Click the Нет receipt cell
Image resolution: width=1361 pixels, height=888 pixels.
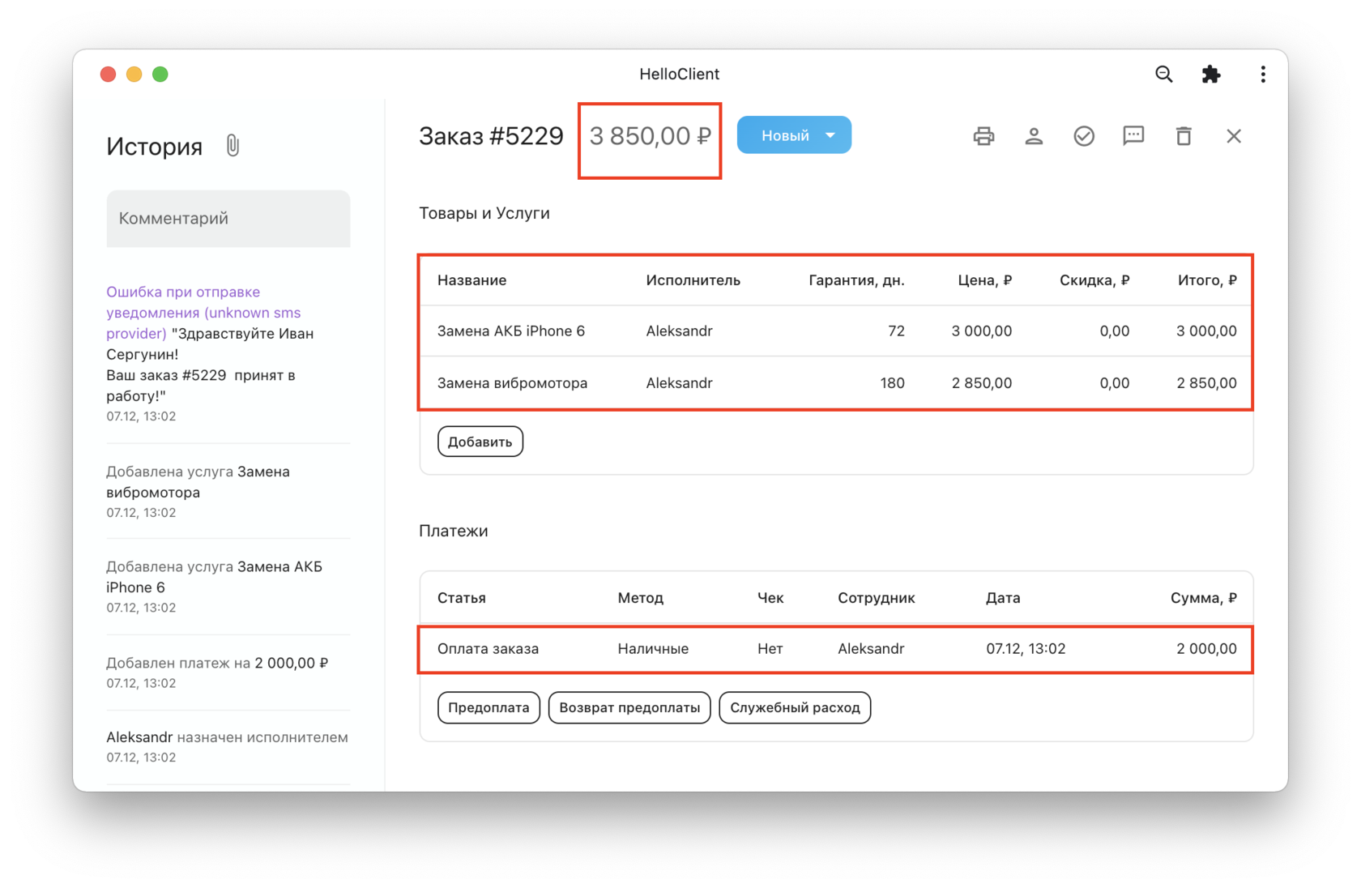click(770, 648)
